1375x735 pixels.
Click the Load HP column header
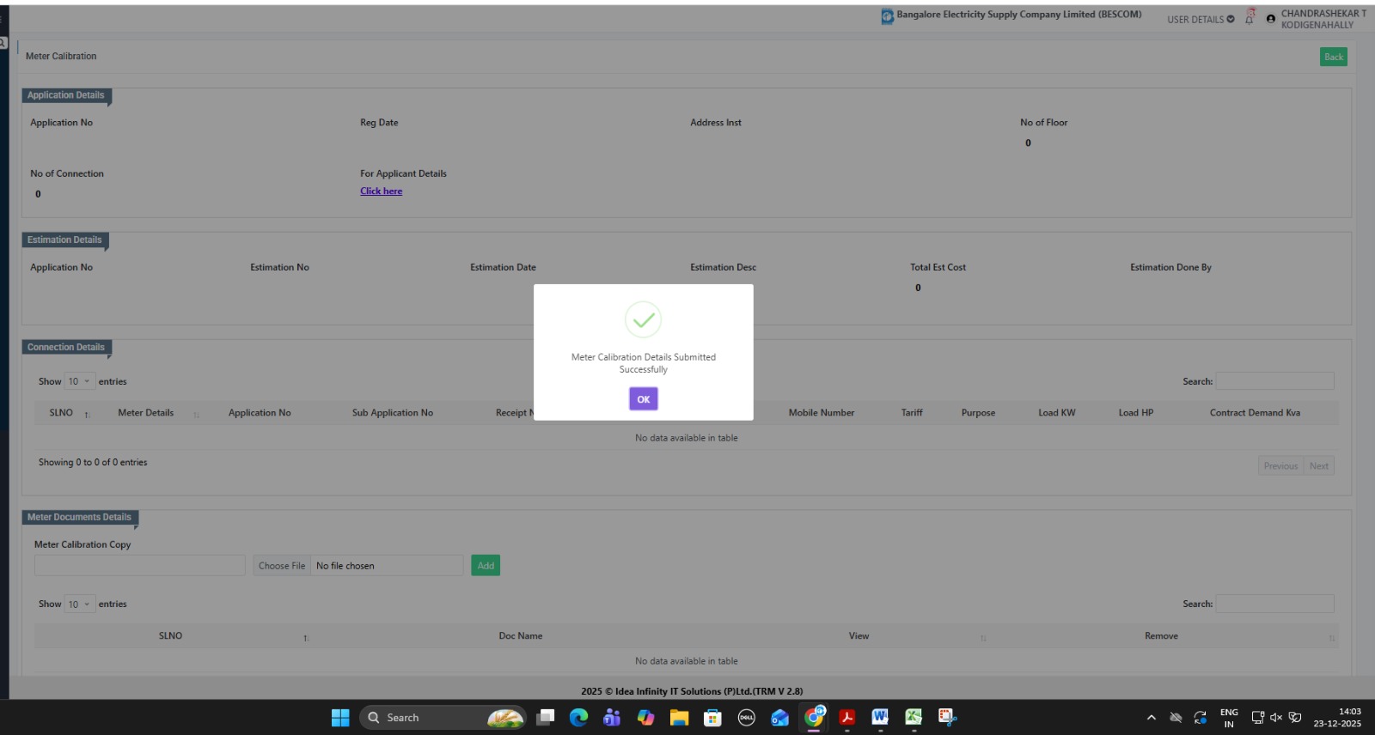coord(1136,413)
